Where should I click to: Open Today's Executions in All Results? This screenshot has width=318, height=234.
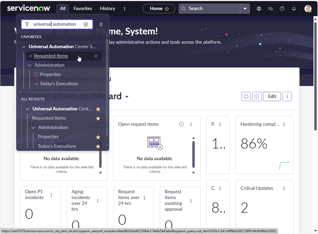point(57,146)
